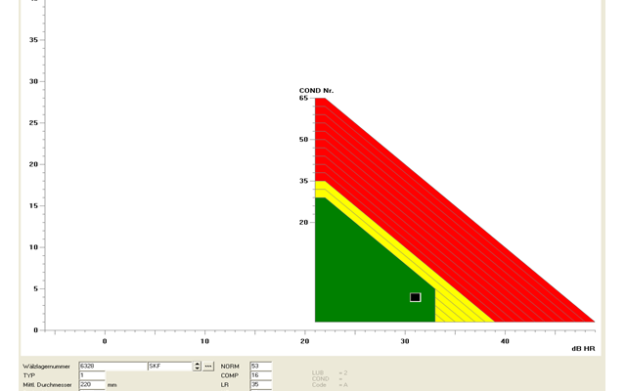Click the COND Nr. axis title
This screenshot has width=626, height=391.
(x=316, y=90)
